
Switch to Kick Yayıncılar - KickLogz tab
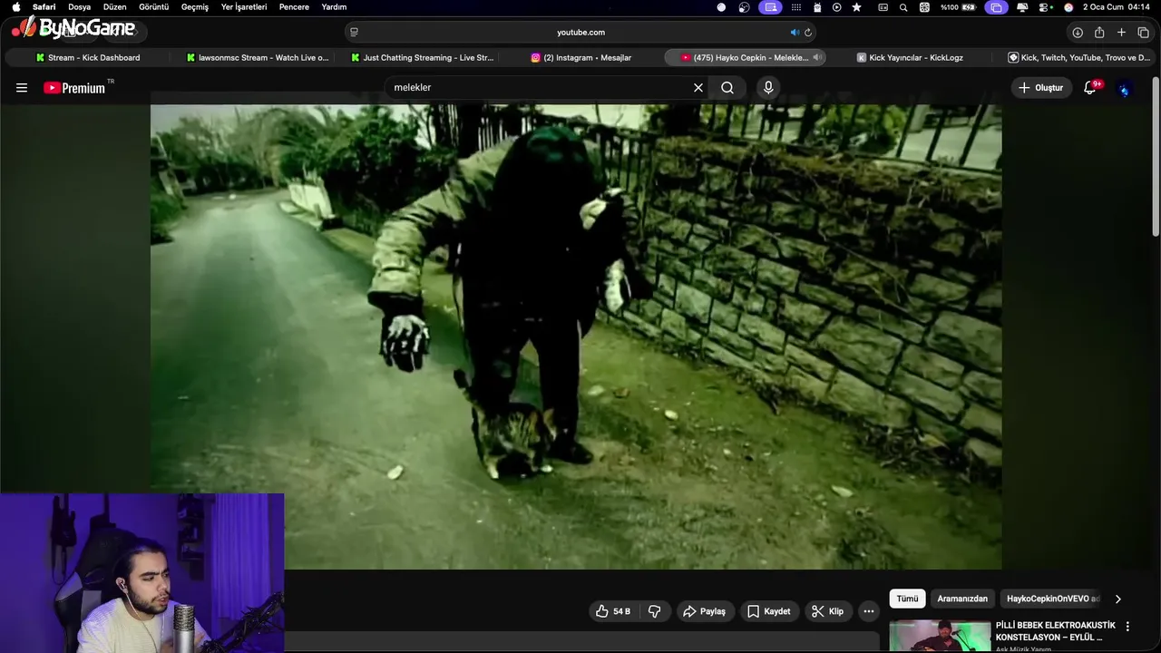911,57
